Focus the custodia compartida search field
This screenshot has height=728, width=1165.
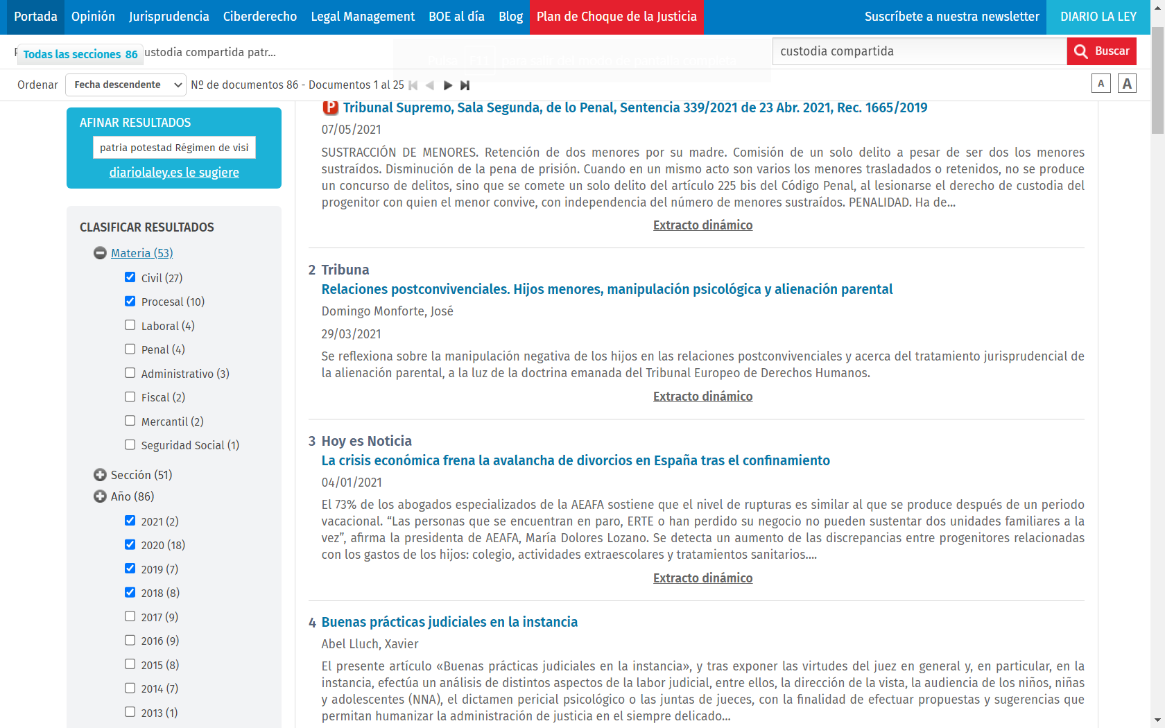coord(920,51)
